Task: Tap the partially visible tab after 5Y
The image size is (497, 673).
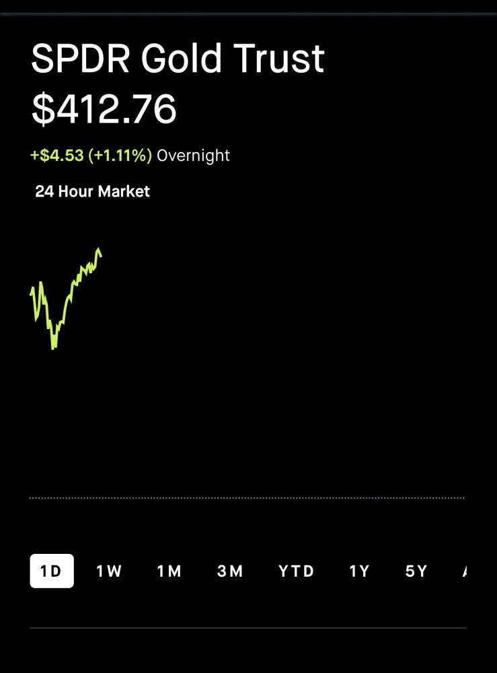Action: (x=464, y=571)
